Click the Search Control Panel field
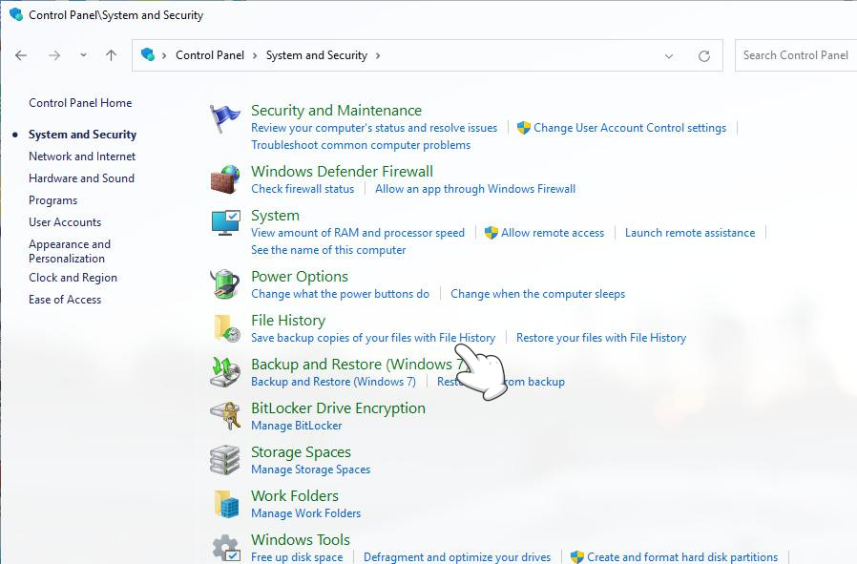Screen dimensions: 857x564 pos(795,55)
